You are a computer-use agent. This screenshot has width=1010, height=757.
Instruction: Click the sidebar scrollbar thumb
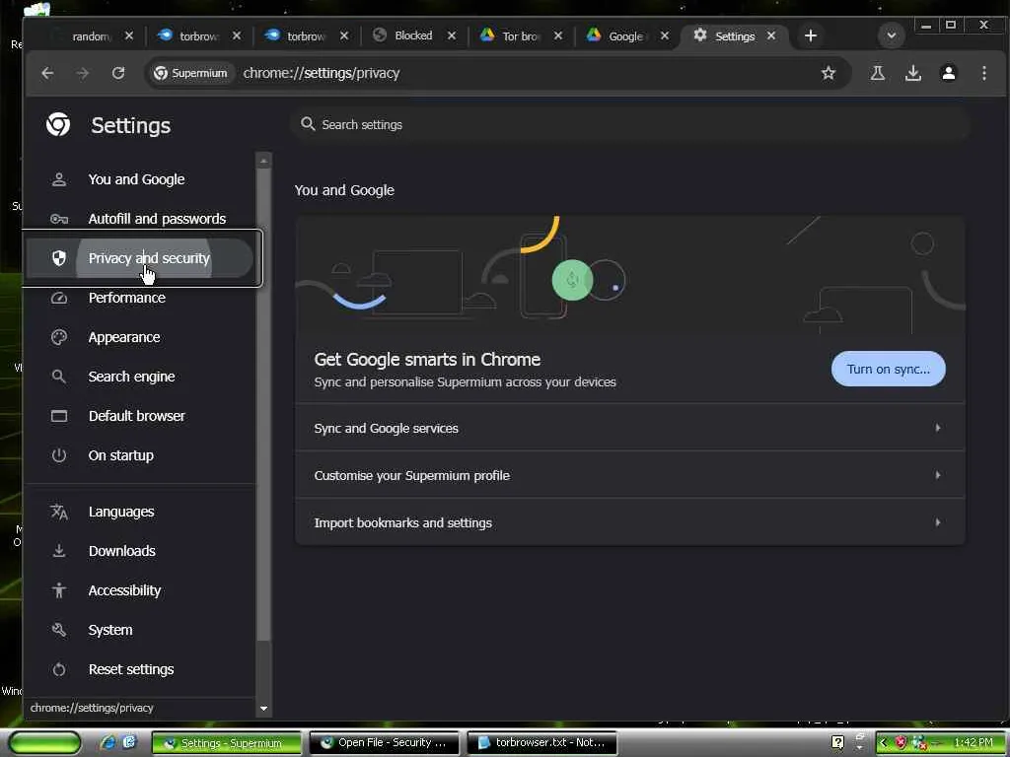click(263, 404)
